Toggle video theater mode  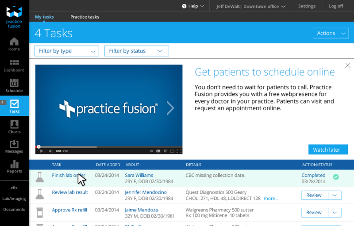(x=172, y=151)
